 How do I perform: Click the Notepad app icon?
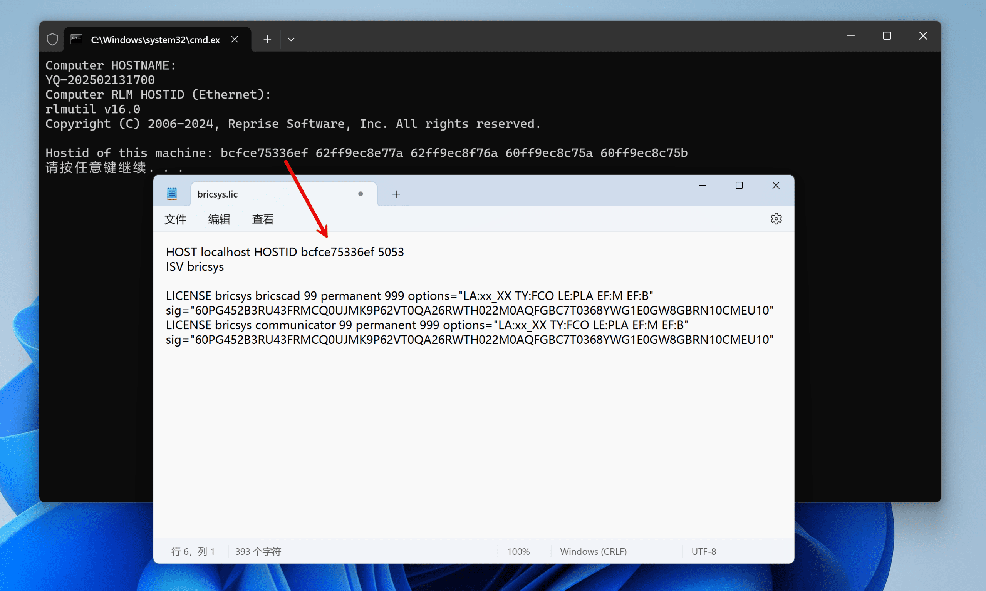[x=172, y=194]
